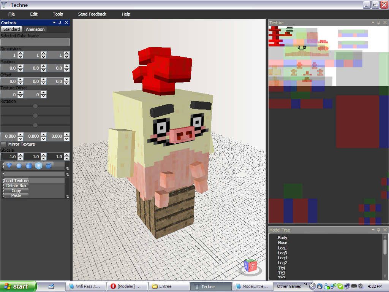Open the volume tray icon
Viewport: 389px width, 292px height.
pyautogui.click(x=361, y=286)
